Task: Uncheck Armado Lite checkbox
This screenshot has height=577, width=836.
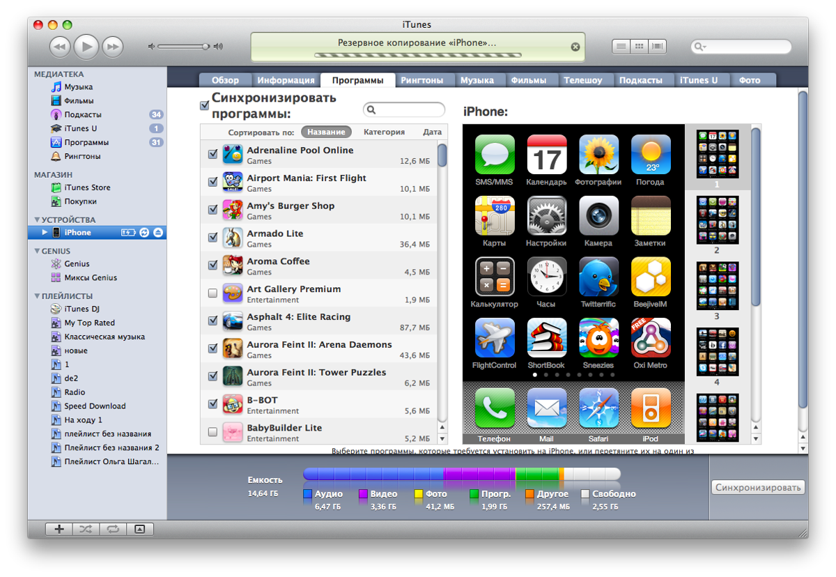Action: click(x=213, y=238)
